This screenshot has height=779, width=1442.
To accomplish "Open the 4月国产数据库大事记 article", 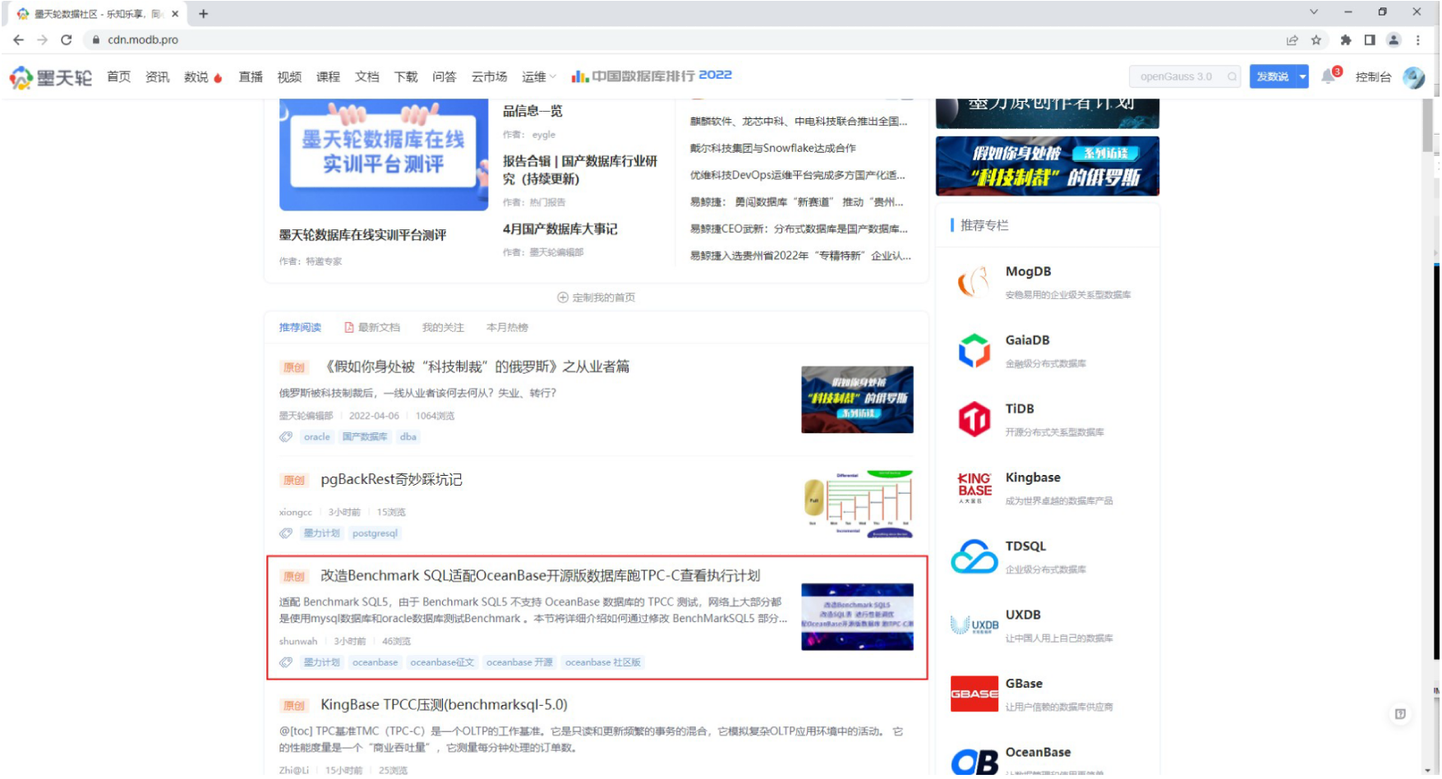I will pos(560,228).
